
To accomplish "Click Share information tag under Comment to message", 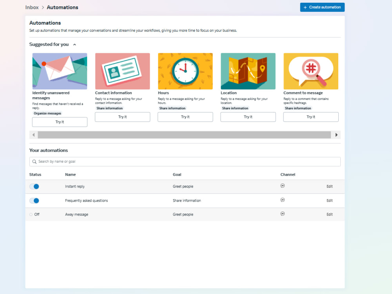I will click(298, 108).
